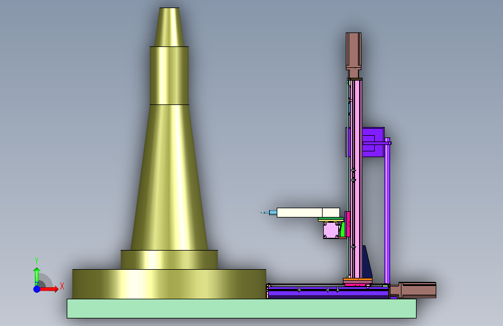Select the hot-pink slide block on the column
The width and height of the screenshot is (503, 326).
(x=348, y=224)
